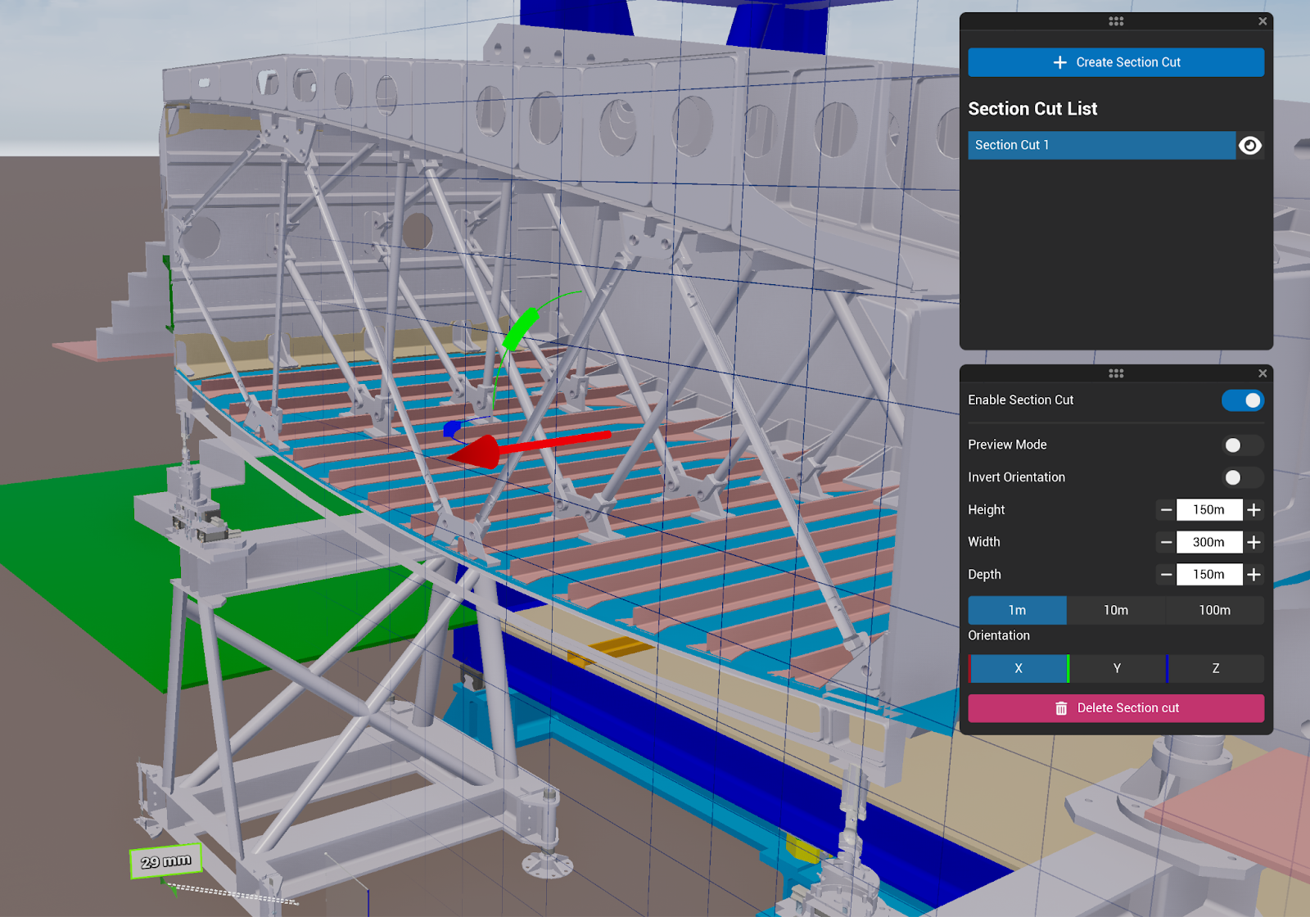Set orientation to Z axis
The image size is (1310, 917).
1215,669
